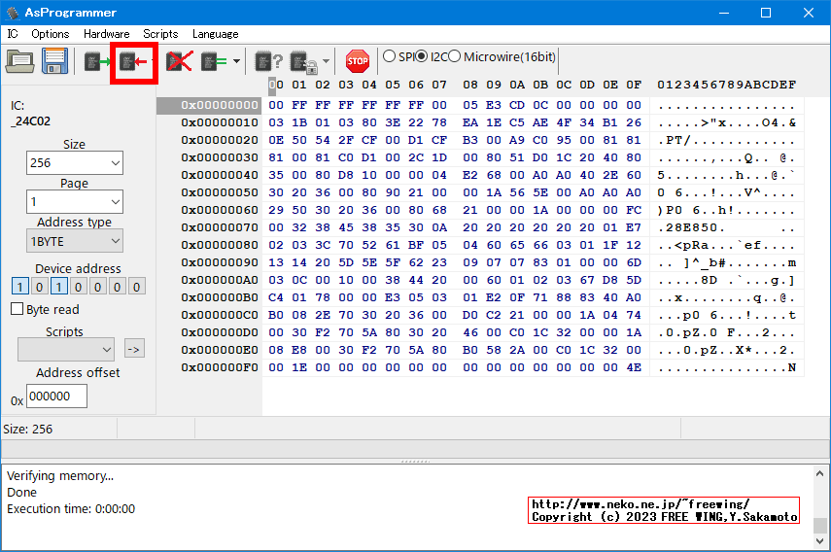This screenshot has height=552, width=831.
Task: Click the Address offset input field
Action: (x=56, y=397)
